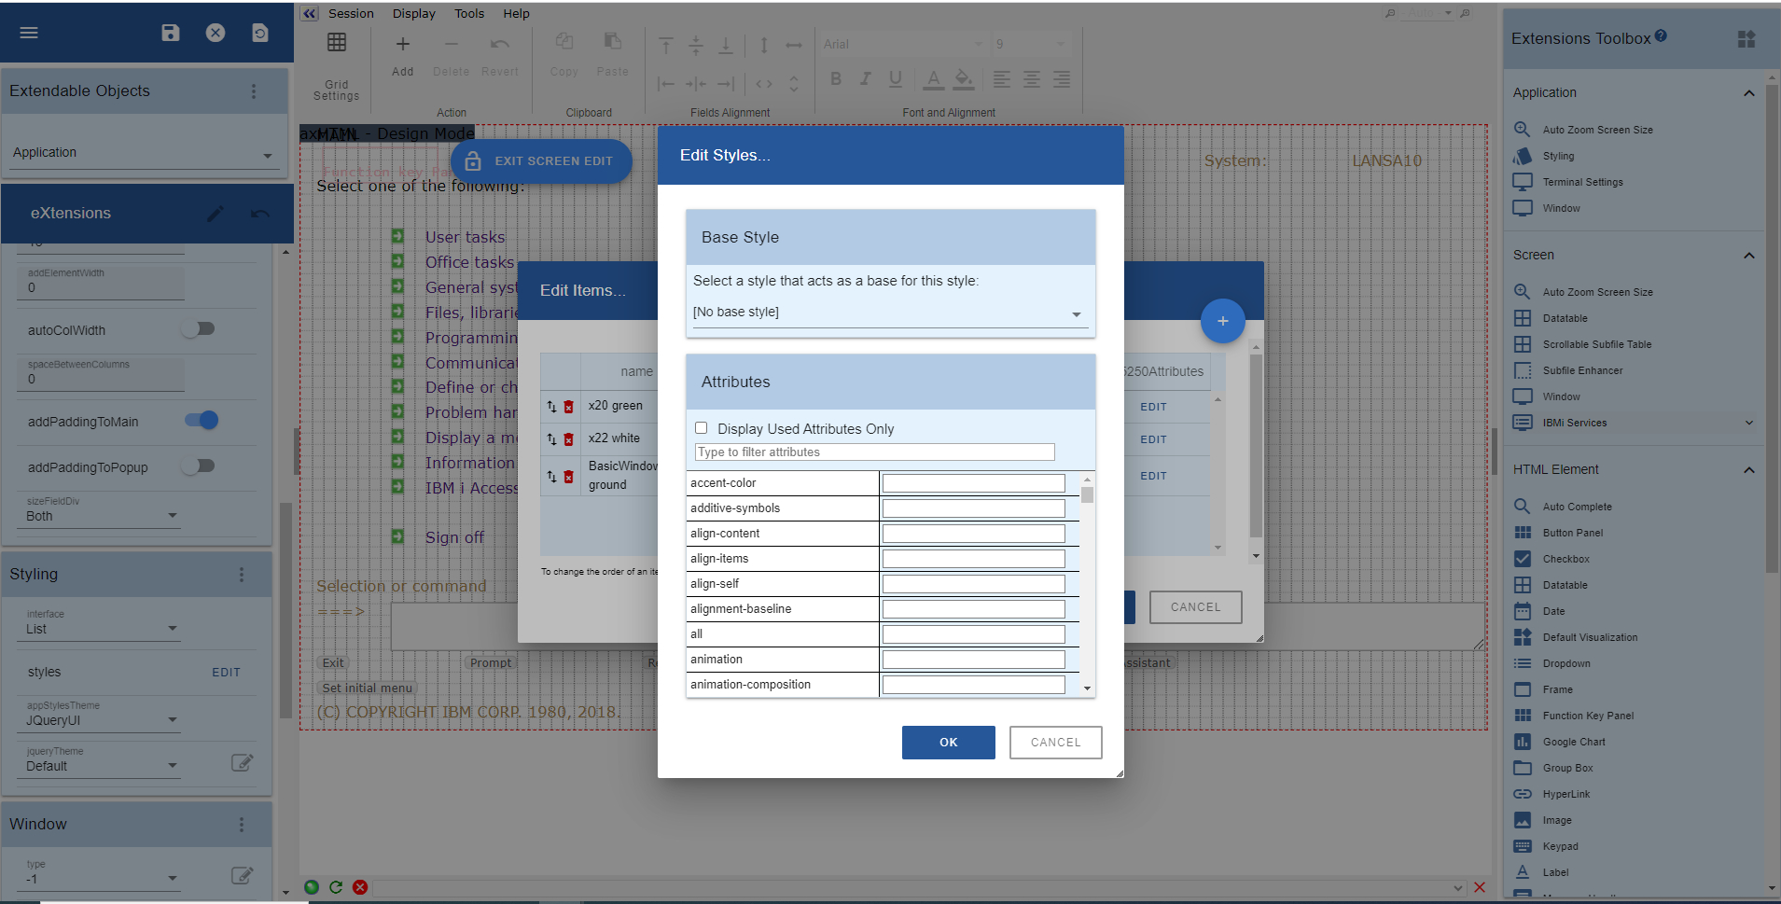Open the appStylesTheme JQueryUI dropdown
The height and width of the screenshot is (904, 1781).
coord(101,720)
